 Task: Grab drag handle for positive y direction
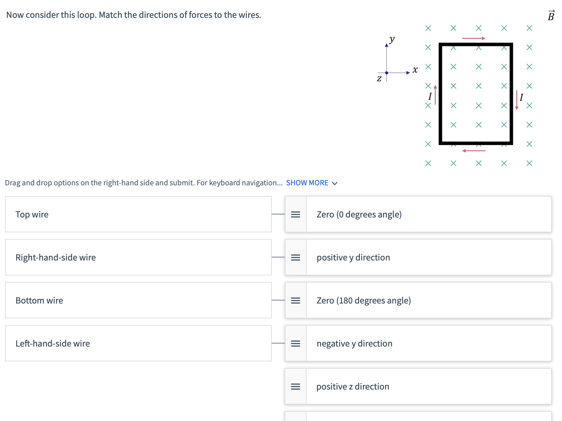coord(296,257)
